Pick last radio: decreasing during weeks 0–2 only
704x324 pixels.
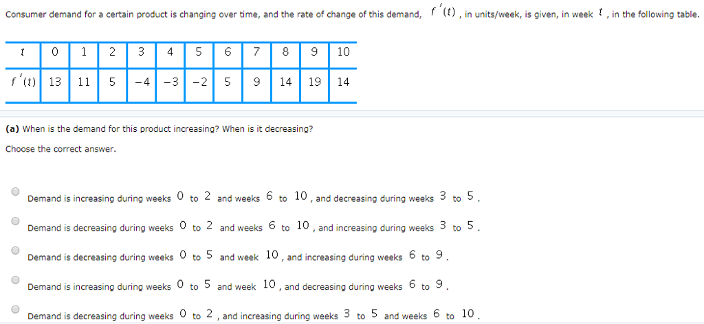15,310
